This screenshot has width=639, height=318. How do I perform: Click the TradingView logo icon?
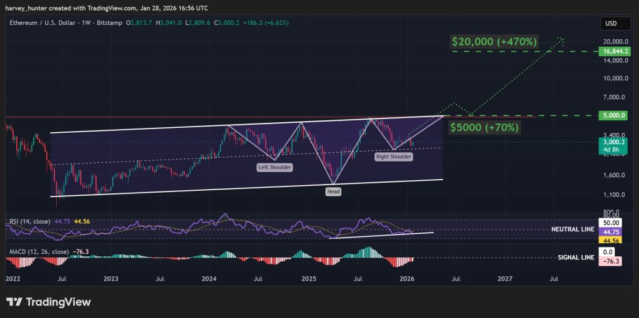pos(14,302)
